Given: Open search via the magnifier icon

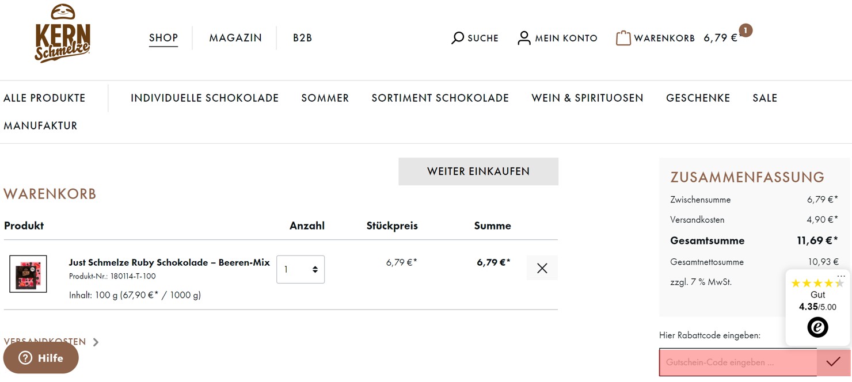Looking at the screenshot, I should point(458,38).
